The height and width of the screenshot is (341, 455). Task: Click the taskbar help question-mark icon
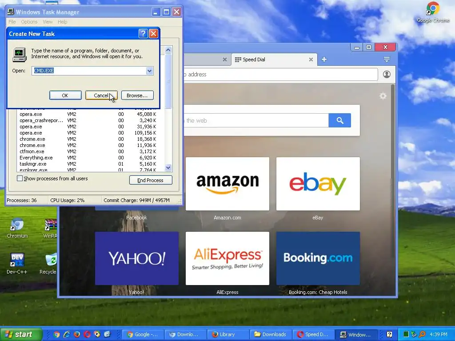pos(389,334)
